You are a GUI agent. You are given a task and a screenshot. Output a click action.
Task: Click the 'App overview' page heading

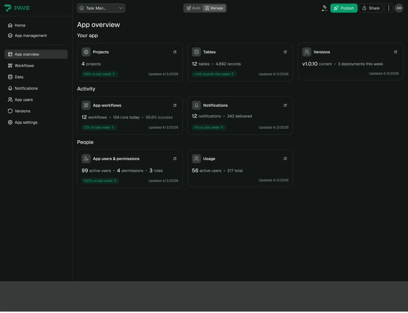(x=99, y=25)
